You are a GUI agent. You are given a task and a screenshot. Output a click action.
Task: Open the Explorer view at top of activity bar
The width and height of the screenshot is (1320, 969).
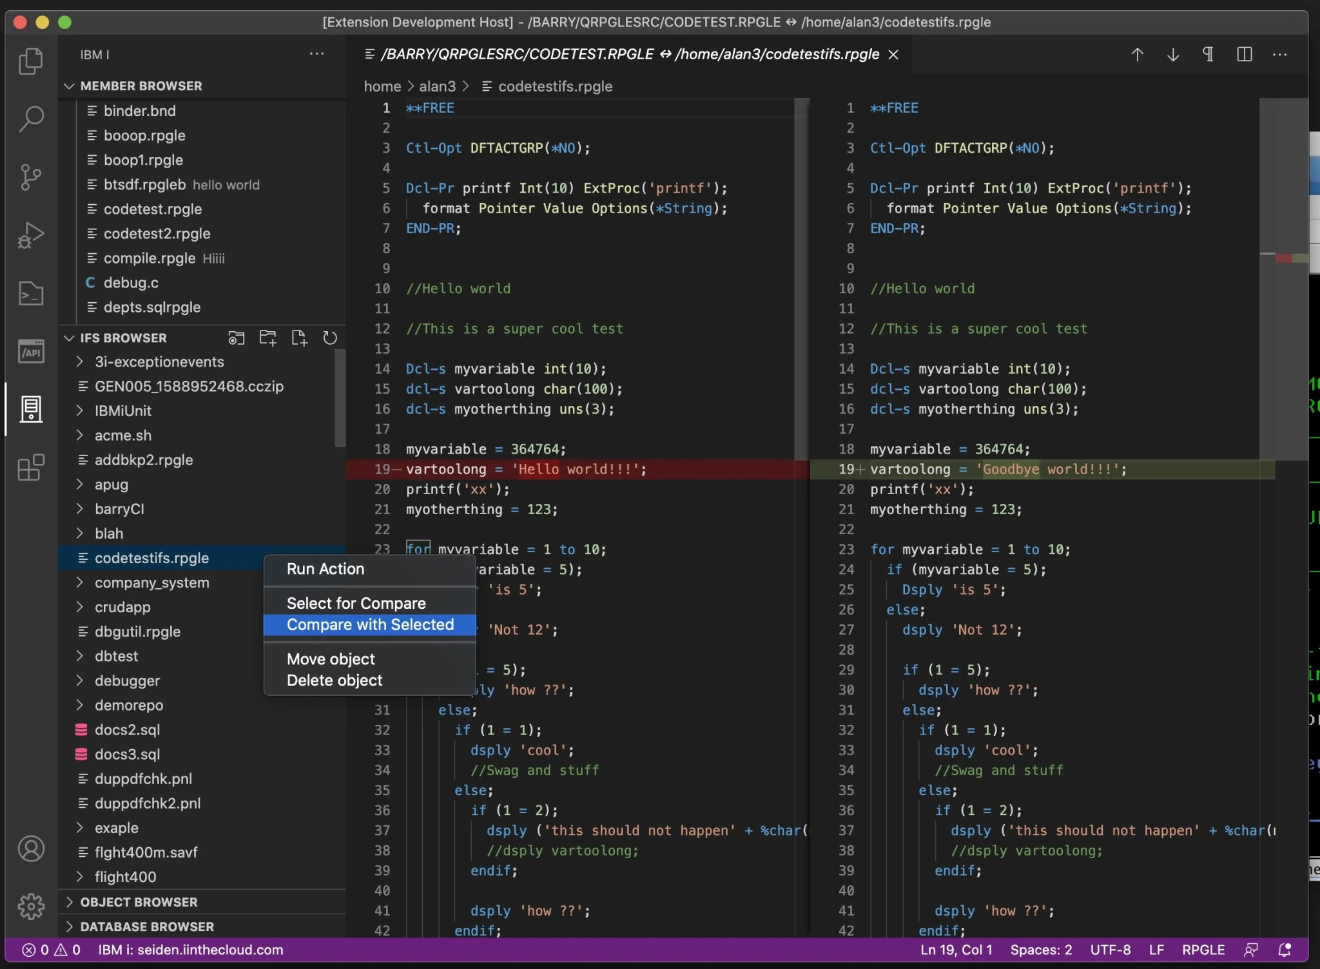pos(30,61)
